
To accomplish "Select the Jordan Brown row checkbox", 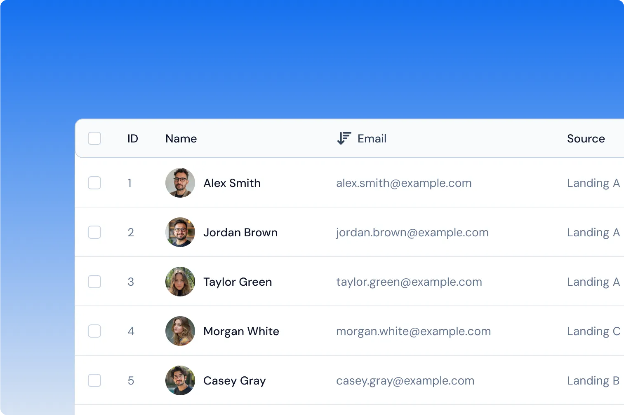I will (x=94, y=232).
